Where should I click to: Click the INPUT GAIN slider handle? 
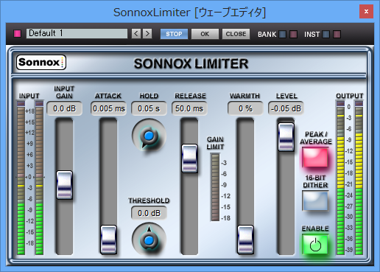tap(64, 185)
